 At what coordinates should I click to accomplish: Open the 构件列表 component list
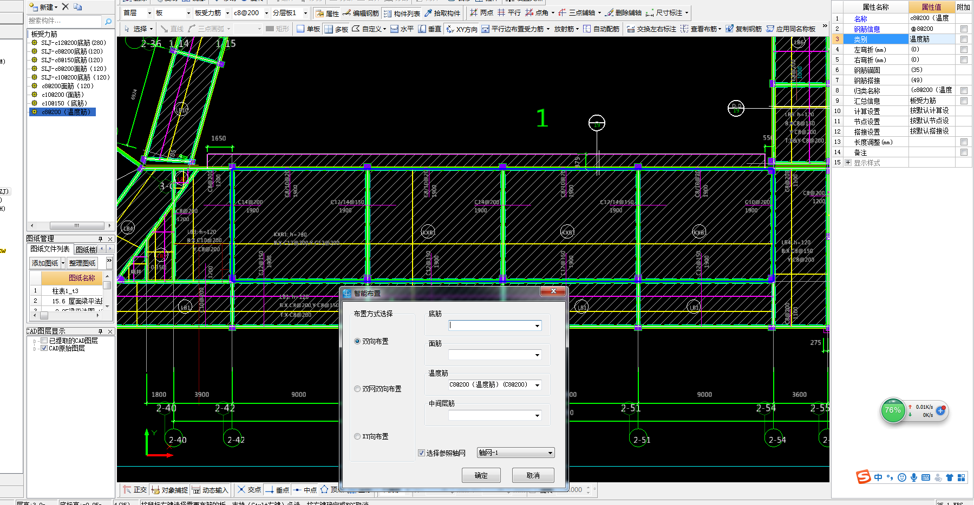tap(402, 13)
